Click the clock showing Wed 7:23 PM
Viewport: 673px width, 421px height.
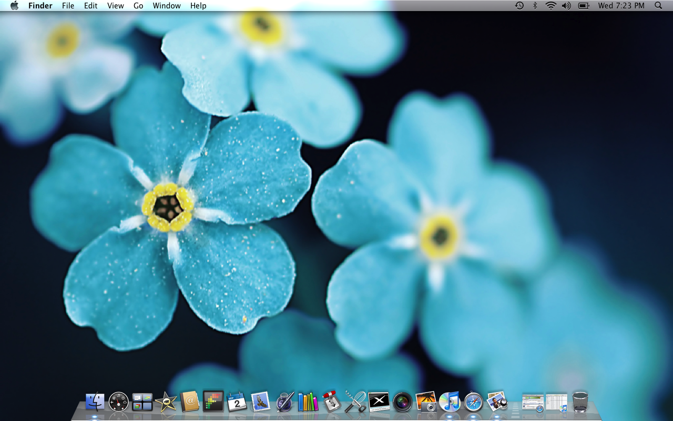pos(621,6)
